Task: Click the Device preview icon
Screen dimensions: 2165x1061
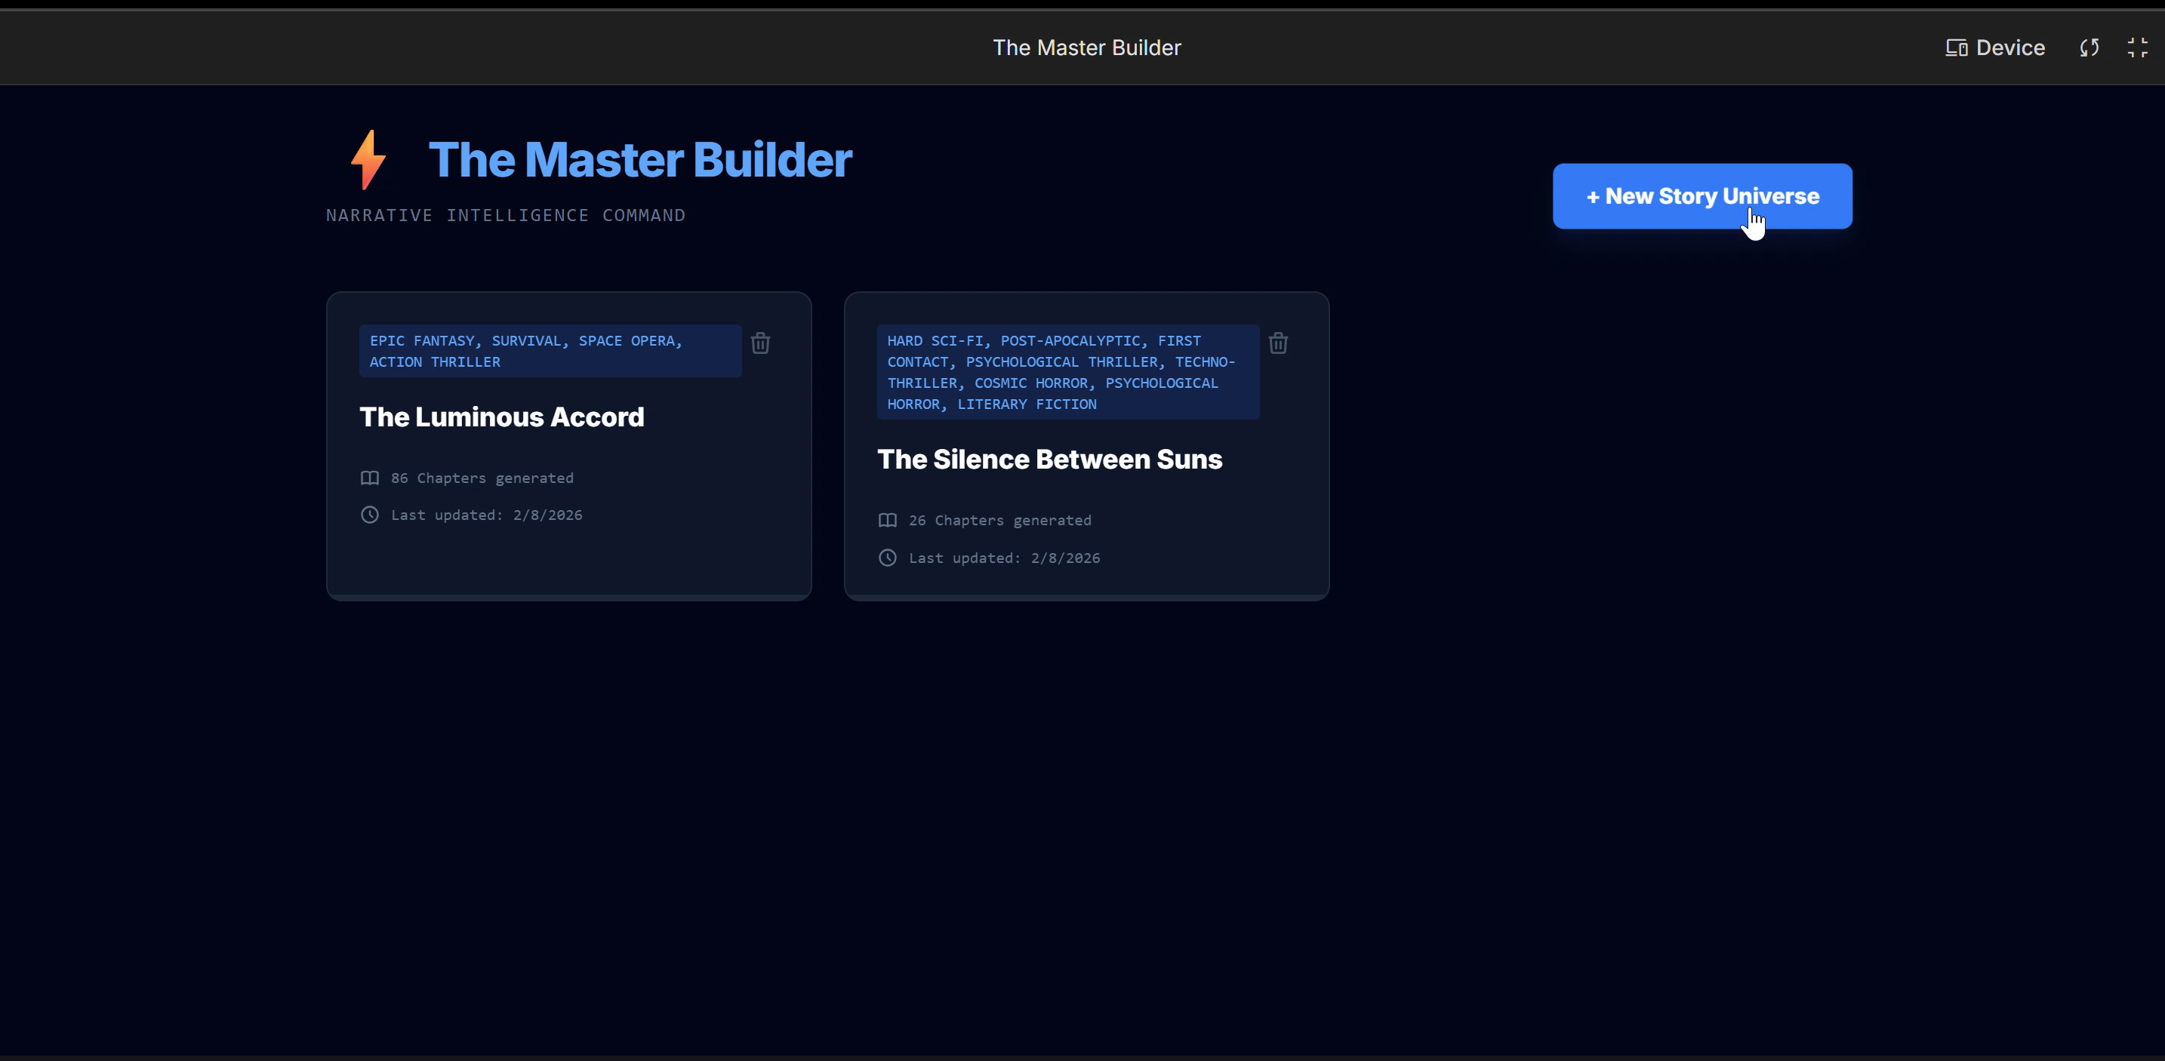Action: coord(1956,48)
